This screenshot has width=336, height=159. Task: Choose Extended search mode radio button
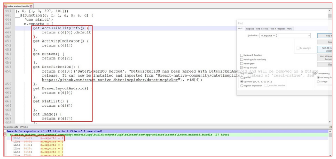click(242, 82)
